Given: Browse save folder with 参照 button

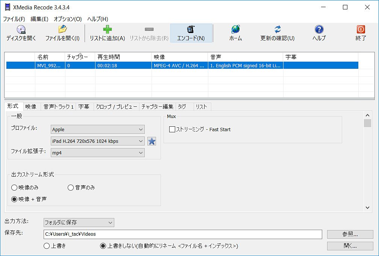Looking at the screenshot, I should [350, 234].
